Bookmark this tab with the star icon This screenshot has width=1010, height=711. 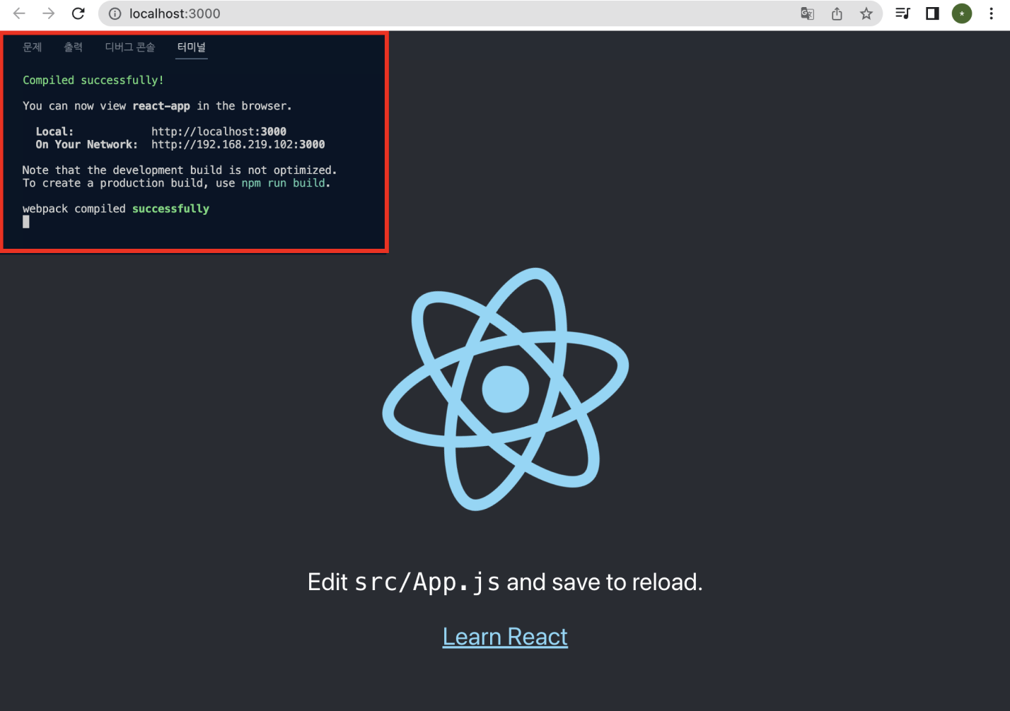point(866,13)
